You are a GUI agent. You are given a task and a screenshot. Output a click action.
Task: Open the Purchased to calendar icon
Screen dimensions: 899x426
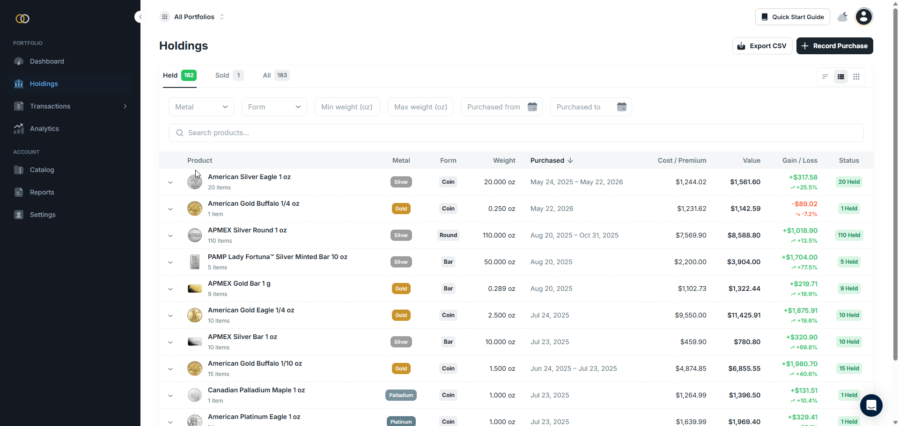click(622, 107)
